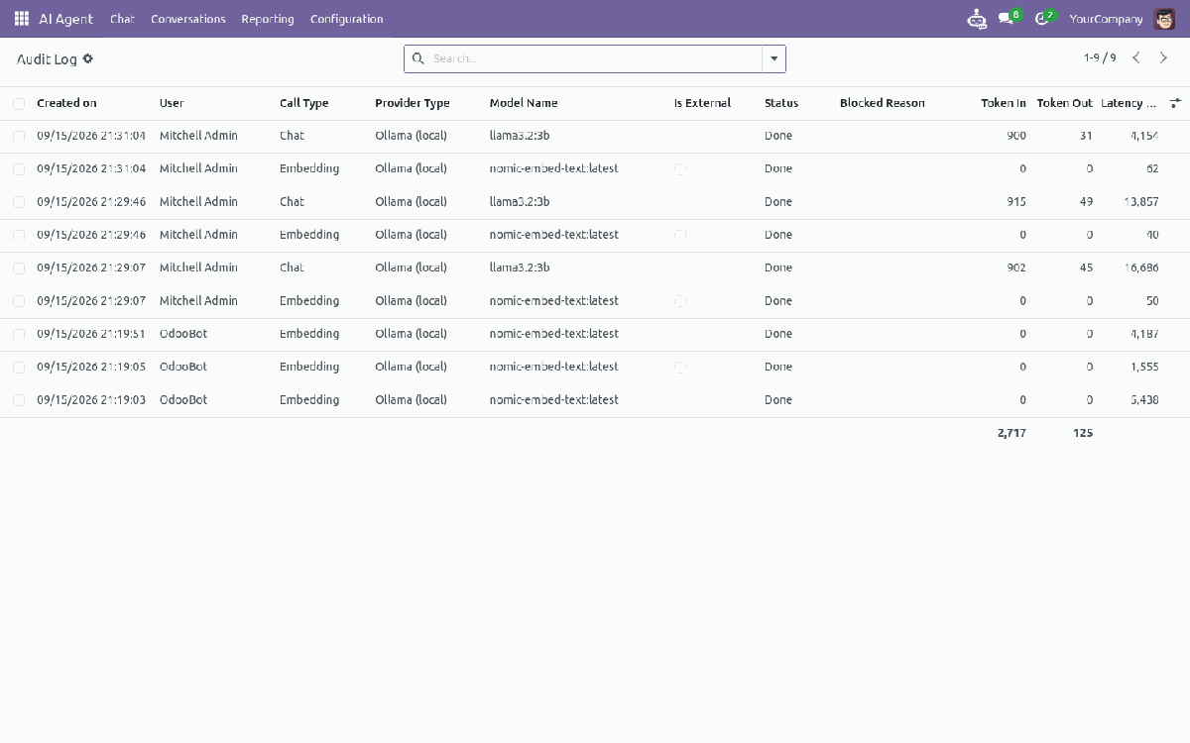Click latency value 1,555

coord(1144,367)
